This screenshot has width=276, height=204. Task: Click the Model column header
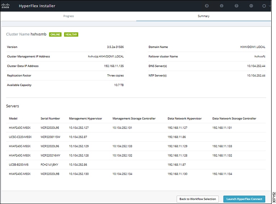click(x=13, y=119)
